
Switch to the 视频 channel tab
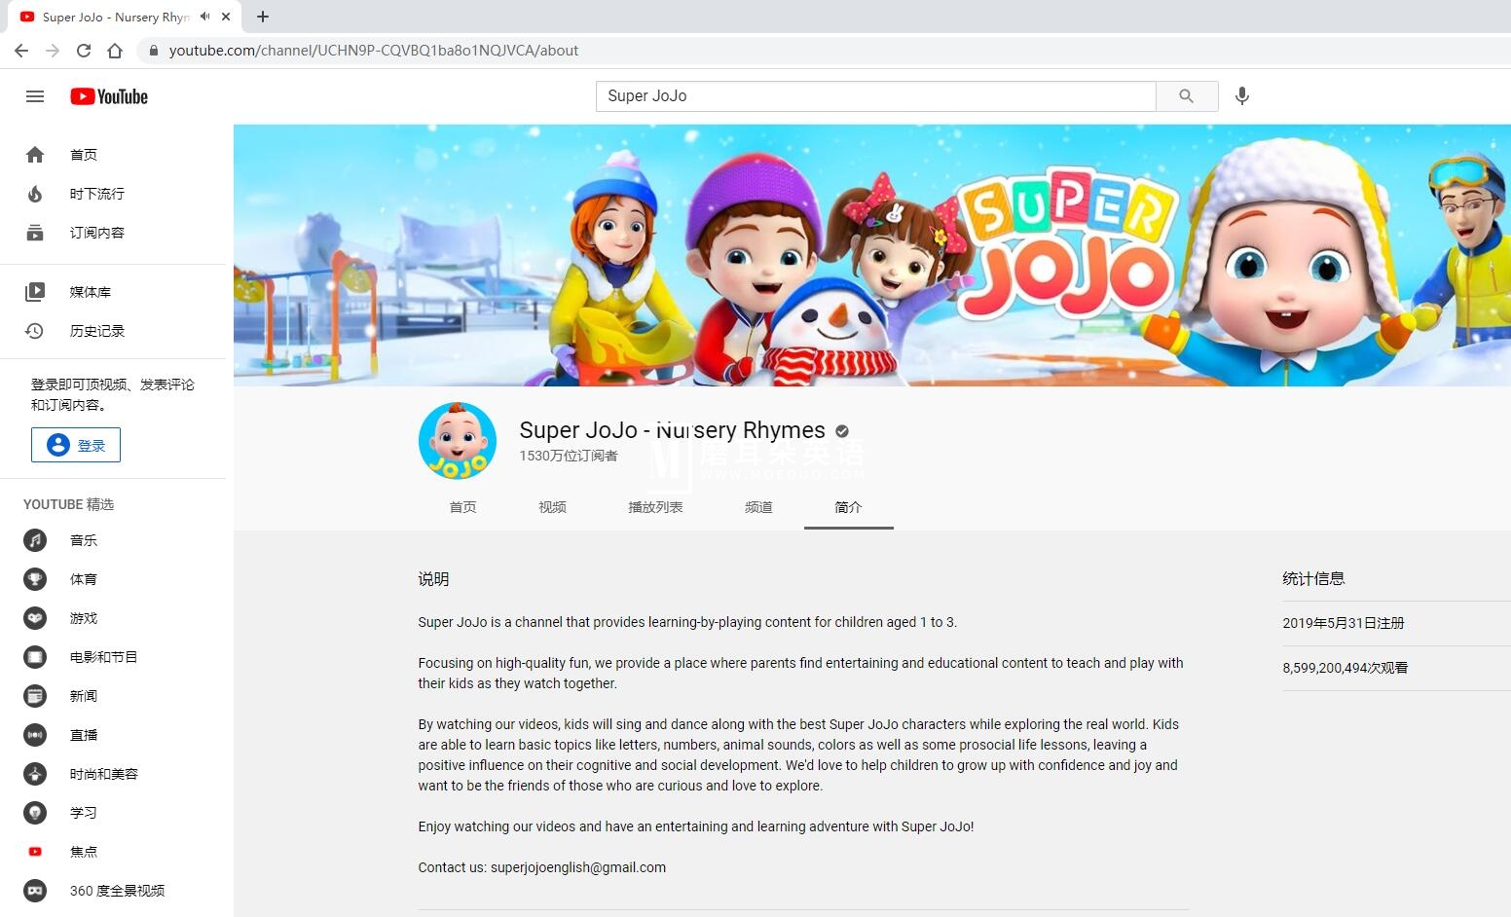tap(552, 507)
